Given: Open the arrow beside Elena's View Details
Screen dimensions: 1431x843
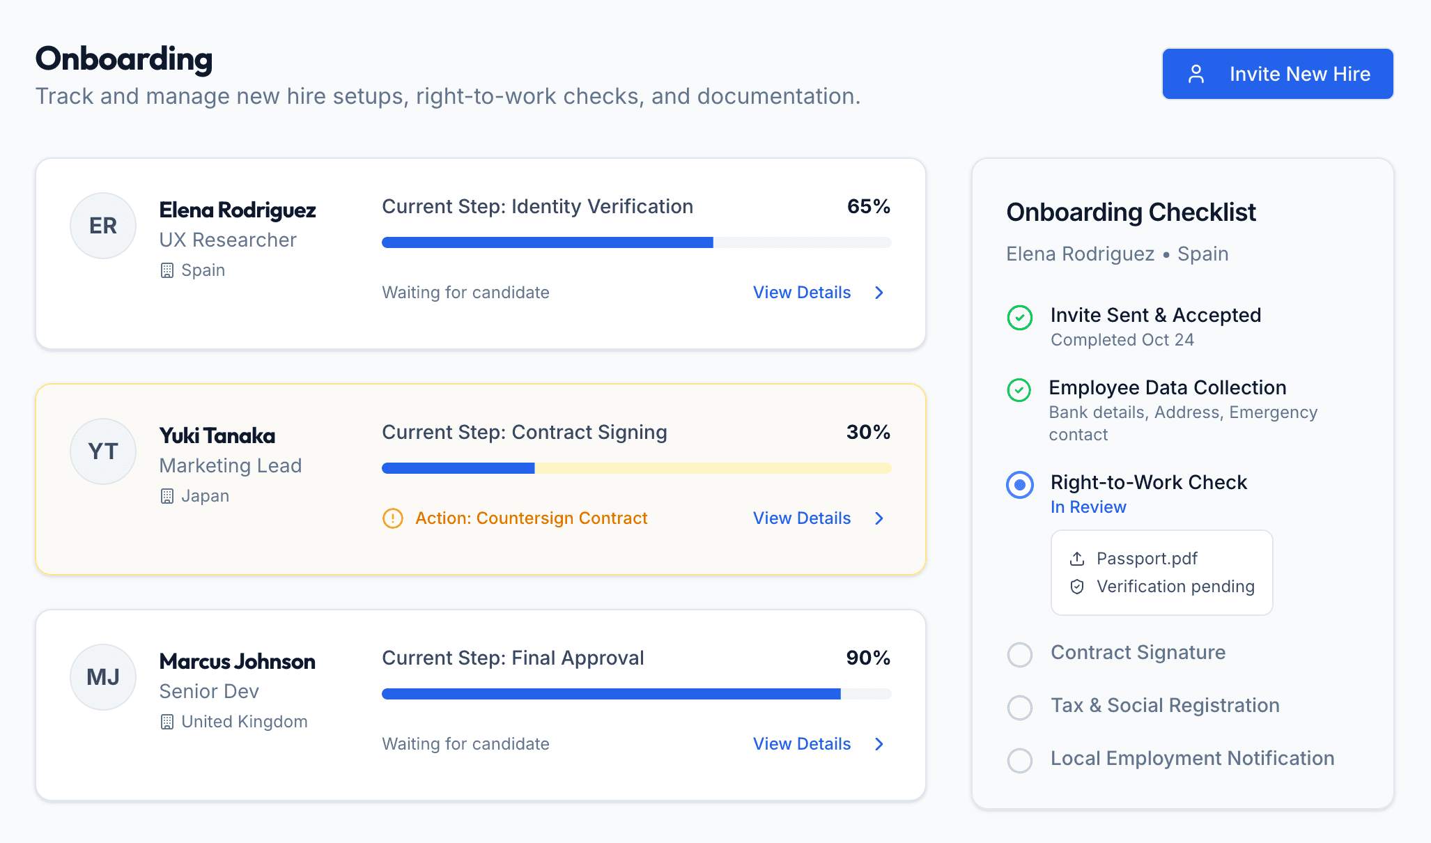Looking at the screenshot, I should click(x=879, y=293).
